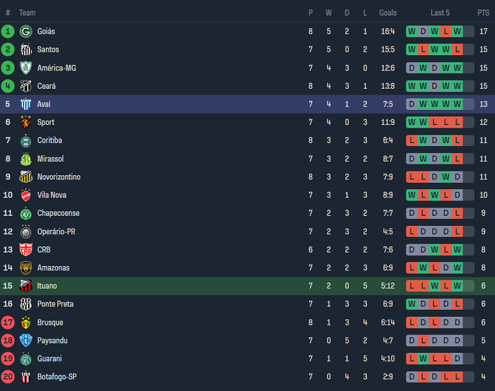Click Amazonas's grey D form badge
The width and height of the screenshot is (495, 391).
pyautogui.click(x=445, y=268)
